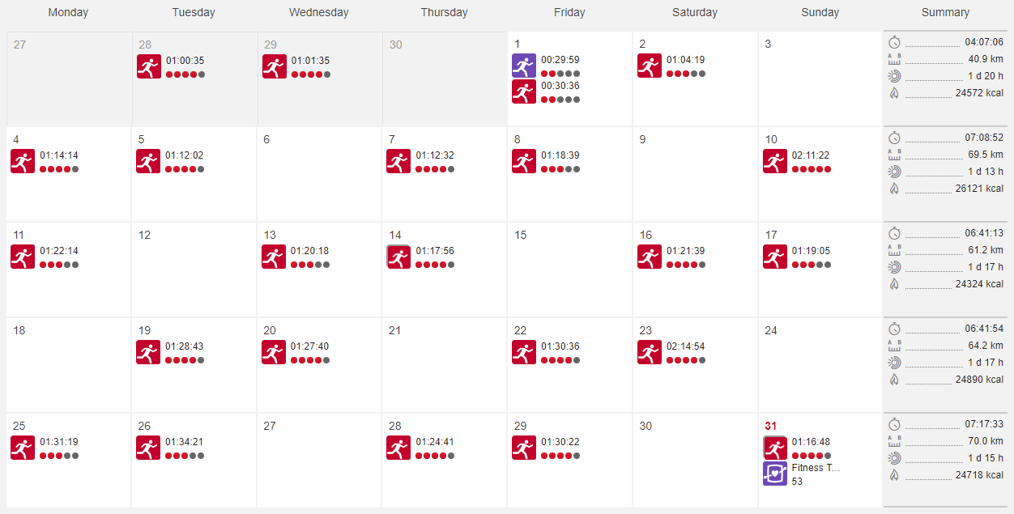Click the running activity icon on June 28

[149, 66]
